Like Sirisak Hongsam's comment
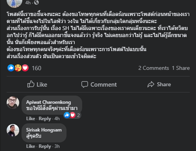The height and width of the screenshot is (151, 196). click(x=31, y=146)
